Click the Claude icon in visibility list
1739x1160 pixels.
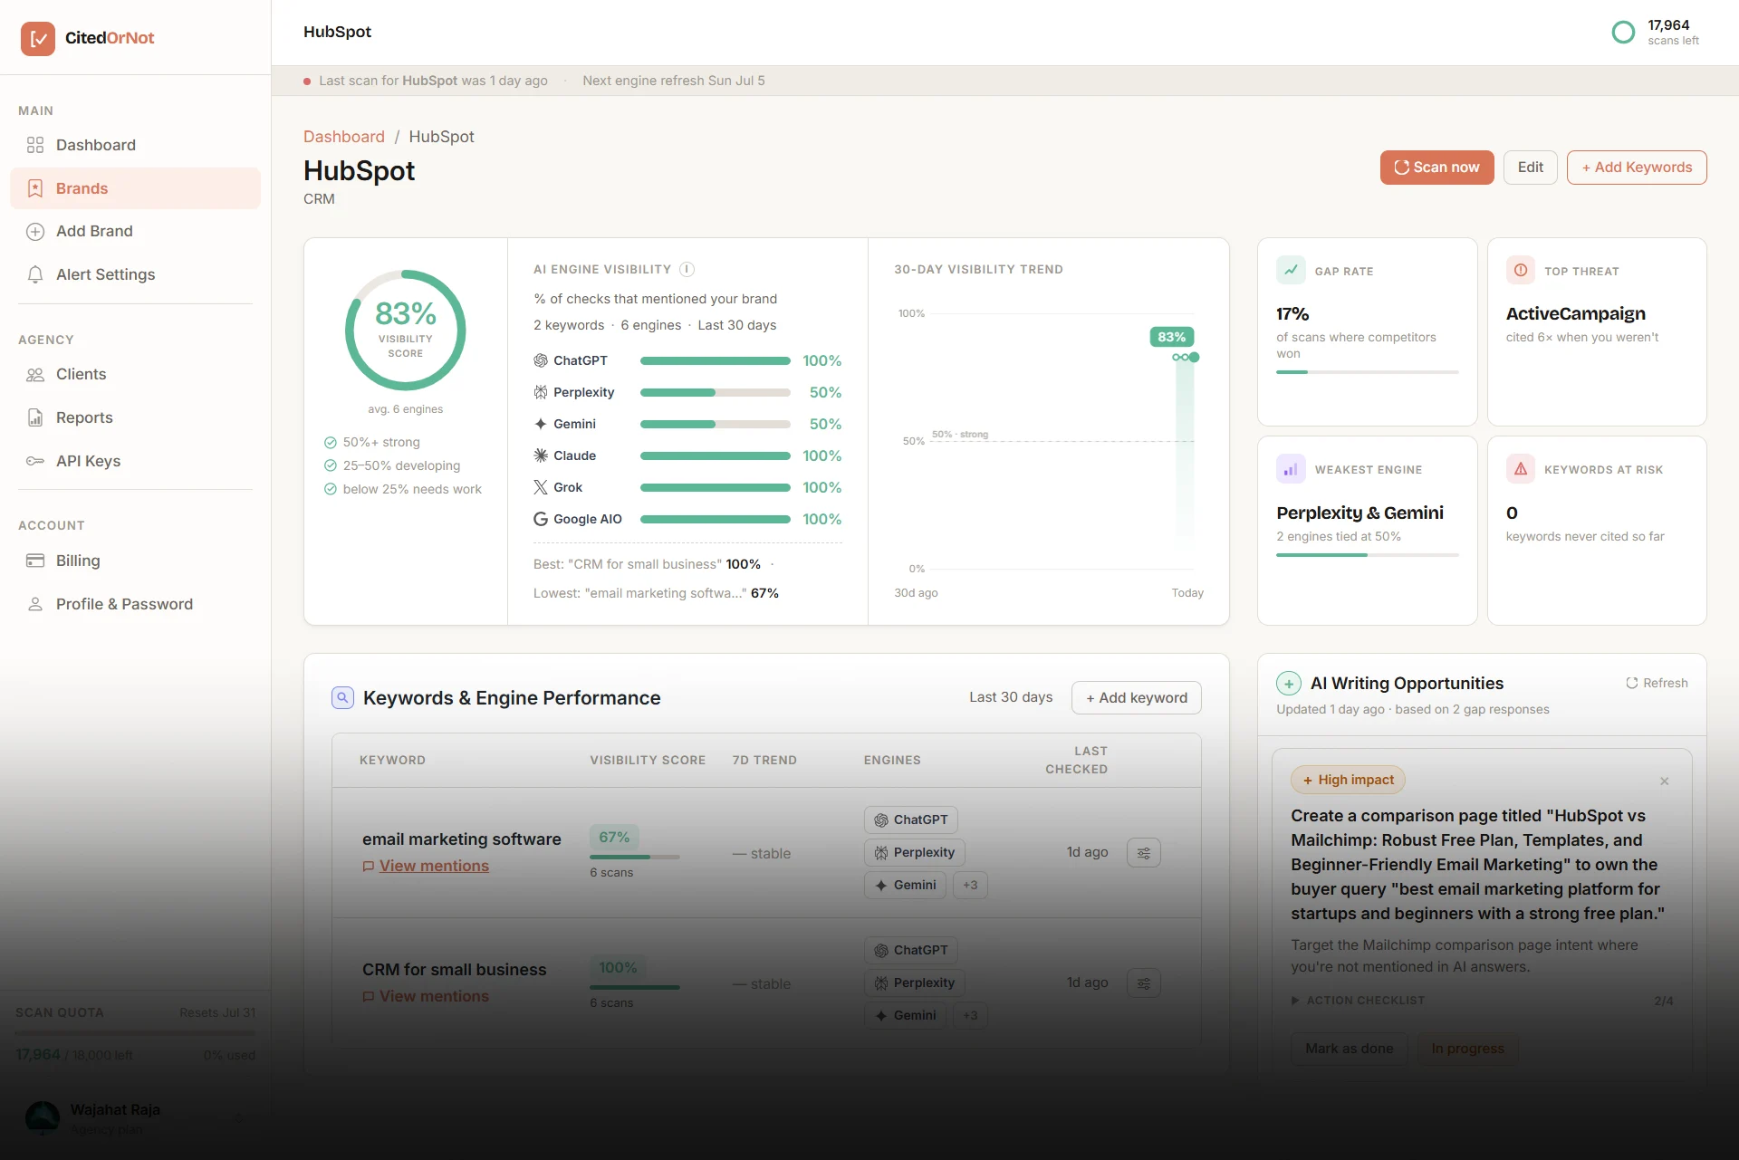541,455
